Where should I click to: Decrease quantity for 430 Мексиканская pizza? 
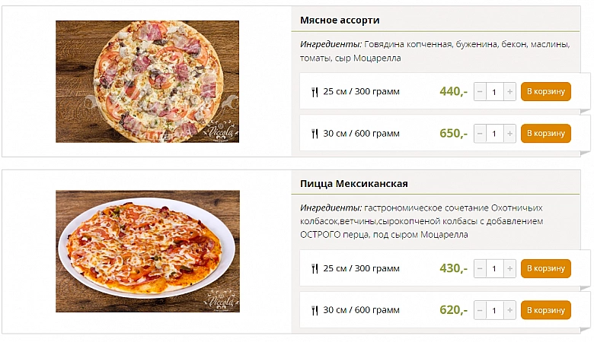point(480,268)
